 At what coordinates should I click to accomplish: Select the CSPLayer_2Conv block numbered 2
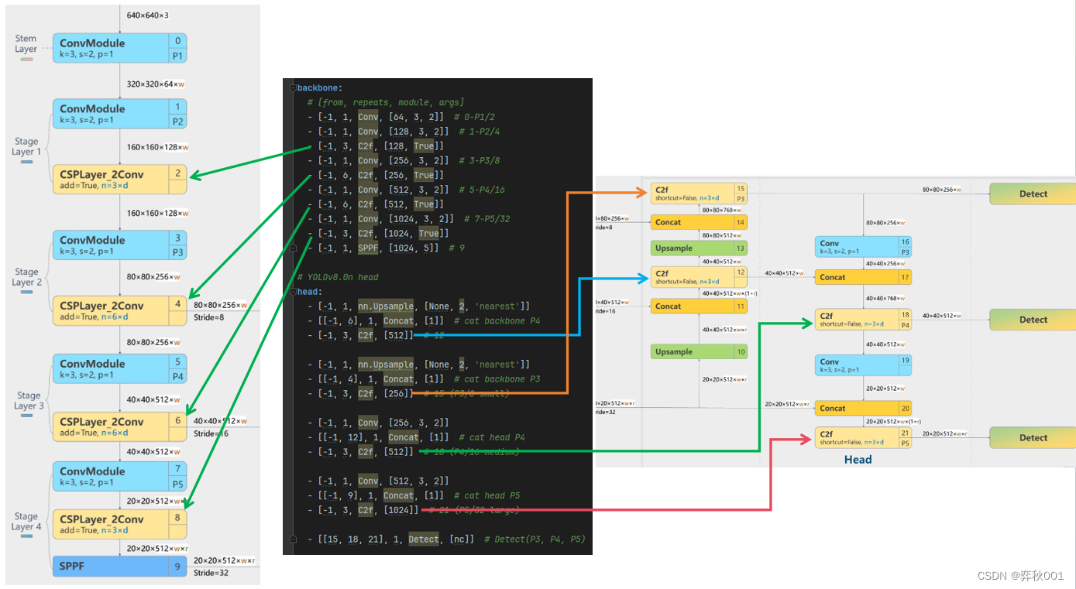click(x=119, y=179)
